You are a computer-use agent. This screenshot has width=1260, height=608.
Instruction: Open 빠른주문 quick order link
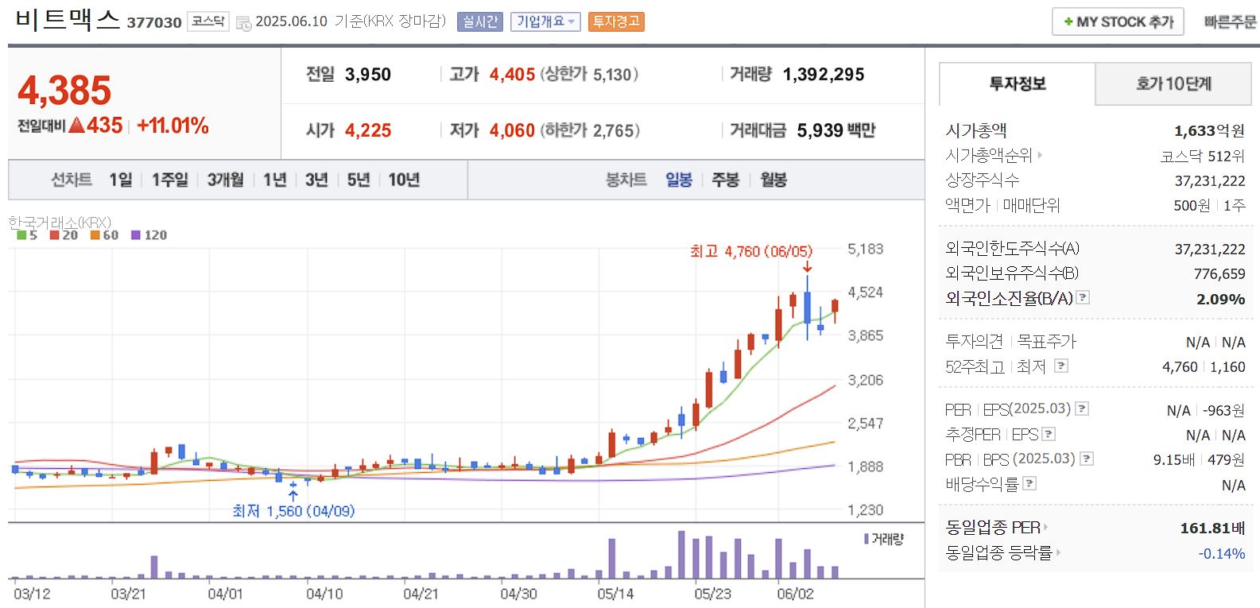point(1230,22)
